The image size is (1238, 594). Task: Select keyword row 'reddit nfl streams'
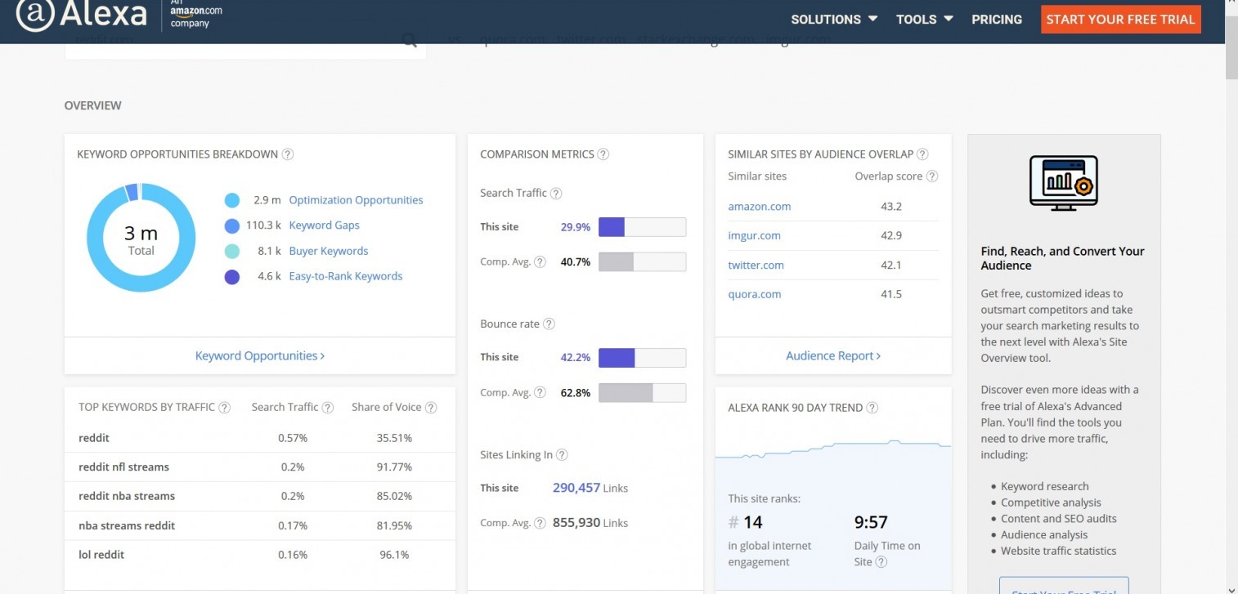[260, 467]
